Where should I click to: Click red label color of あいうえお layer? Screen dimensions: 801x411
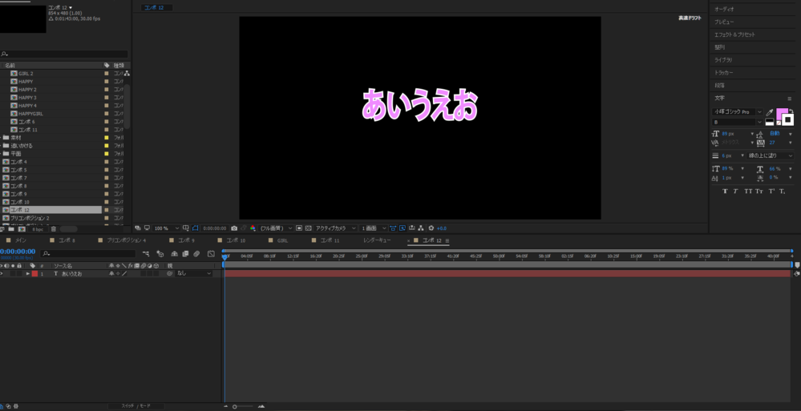[x=34, y=274]
